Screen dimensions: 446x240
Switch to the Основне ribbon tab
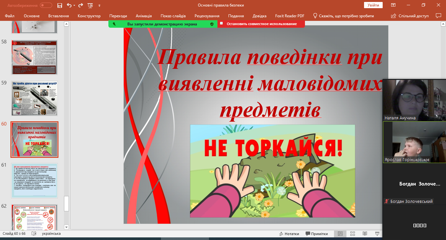pos(32,16)
